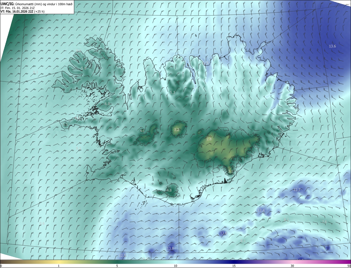The width and height of the screenshot is (351, 268).
Task: Click the 12.4 value over the southern sea
Action: click(x=261, y=210)
